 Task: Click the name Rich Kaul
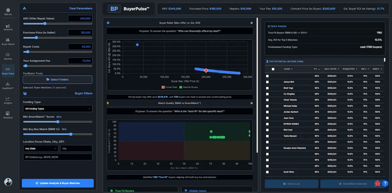pyautogui.click(x=288, y=130)
